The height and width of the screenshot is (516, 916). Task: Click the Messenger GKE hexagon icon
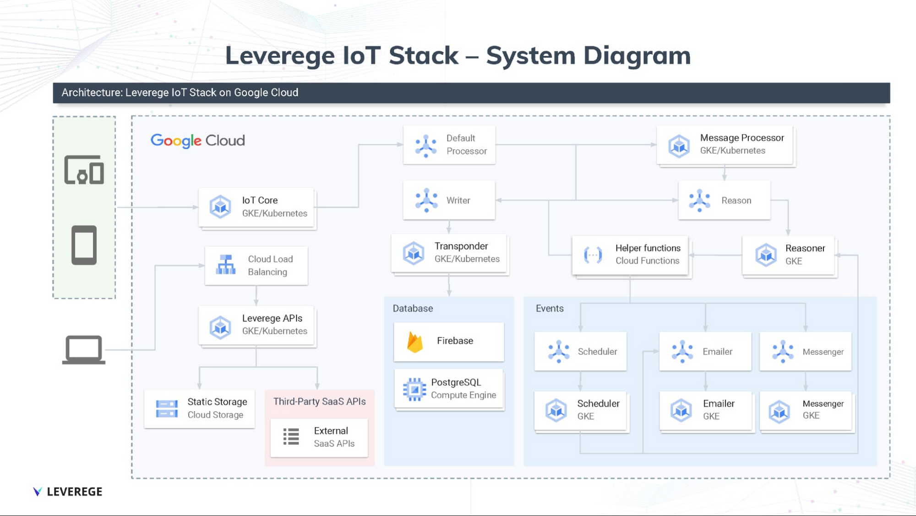point(779,411)
